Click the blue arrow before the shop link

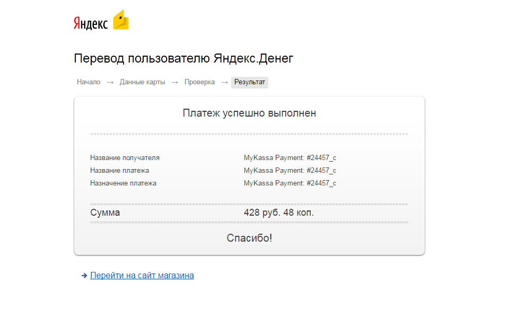(84, 276)
